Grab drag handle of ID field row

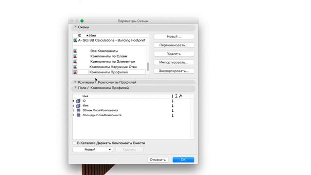point(73,101)
